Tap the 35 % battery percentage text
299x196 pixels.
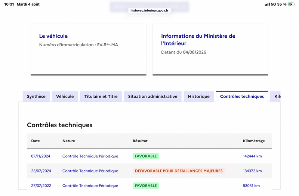click(282, 4)
